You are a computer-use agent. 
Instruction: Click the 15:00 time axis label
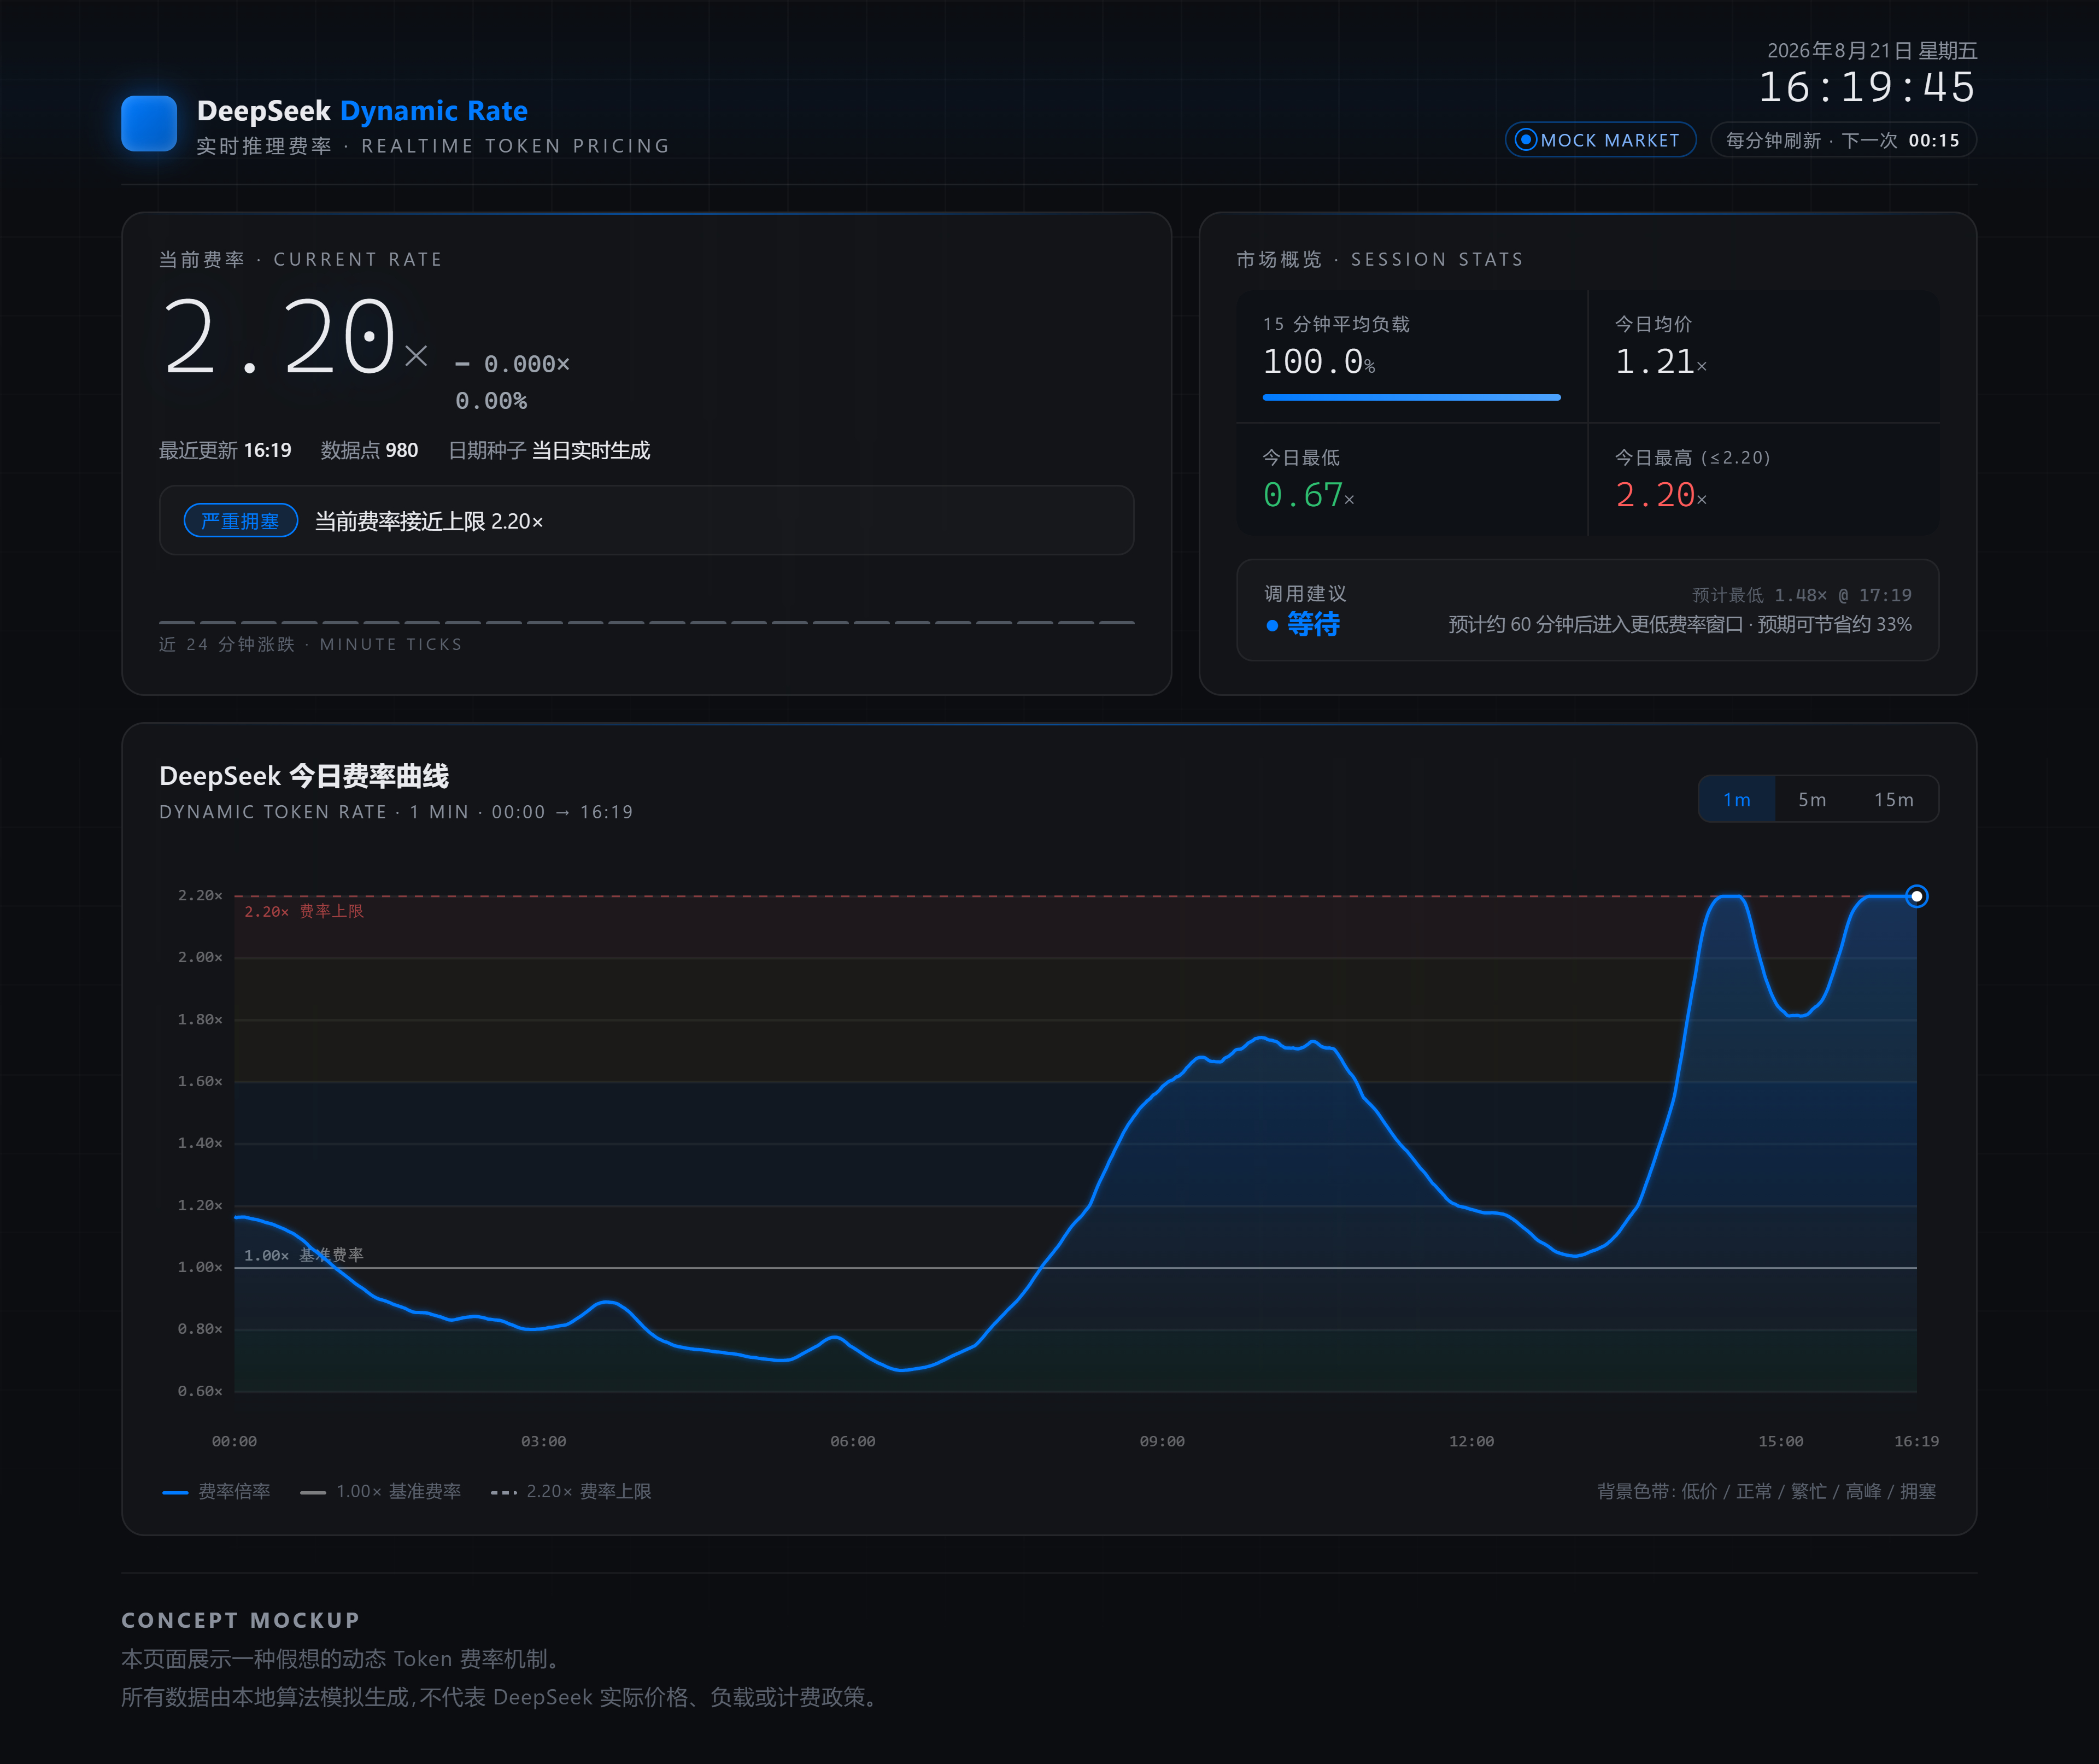click(1781, 1441)
